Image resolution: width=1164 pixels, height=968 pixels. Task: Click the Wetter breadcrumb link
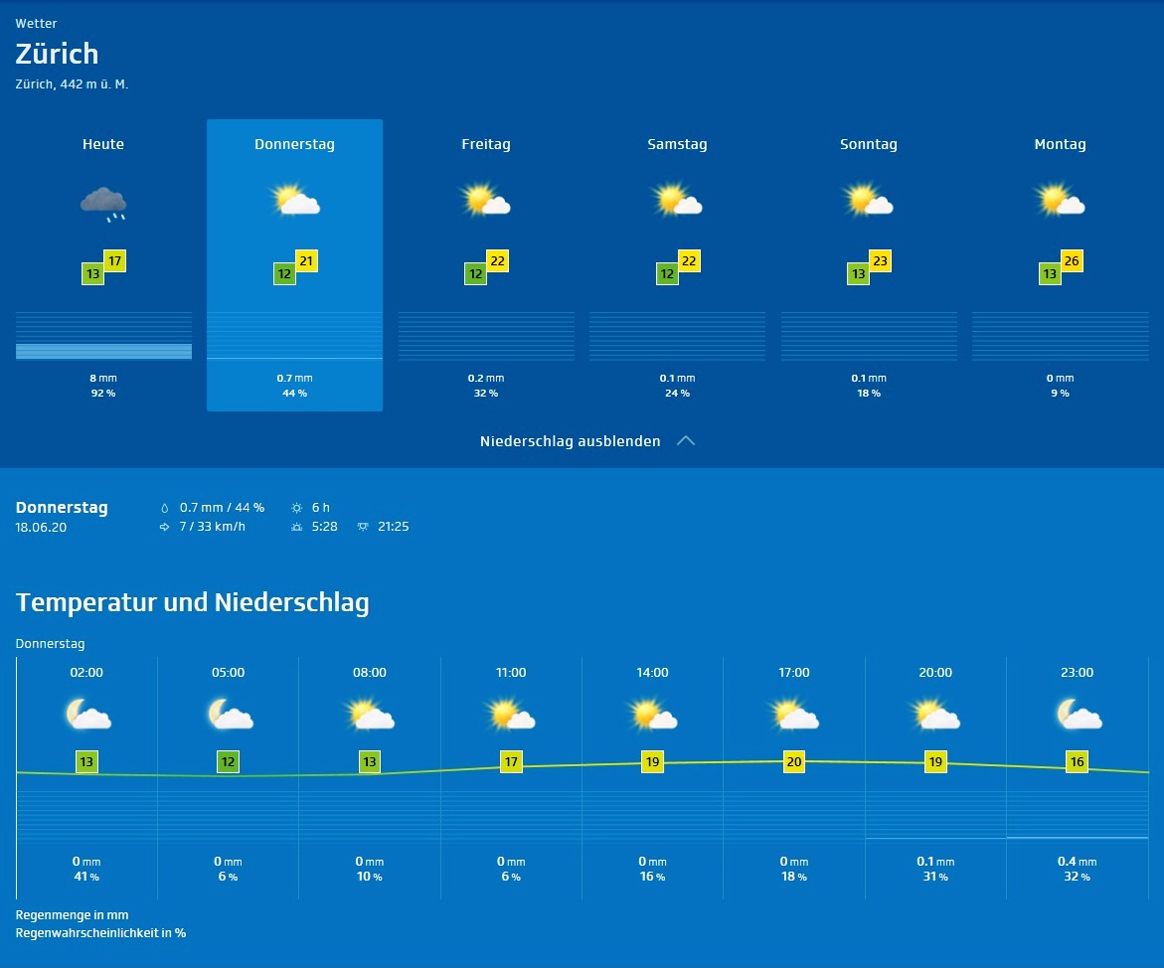tap(36, 24)
